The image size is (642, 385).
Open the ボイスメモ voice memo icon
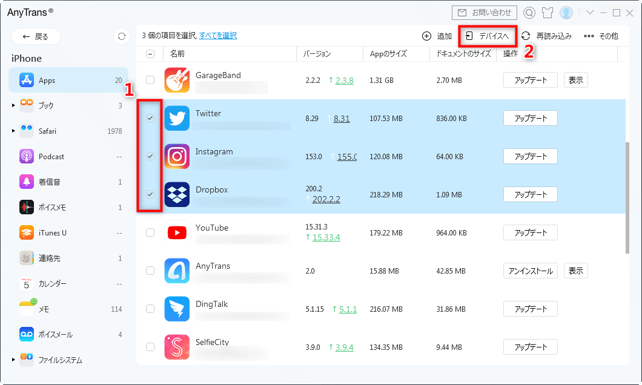point(27,207)
